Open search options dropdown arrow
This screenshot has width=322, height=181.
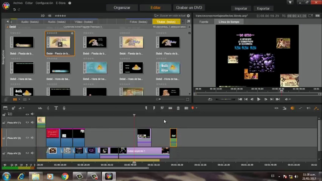pos(158,16)
